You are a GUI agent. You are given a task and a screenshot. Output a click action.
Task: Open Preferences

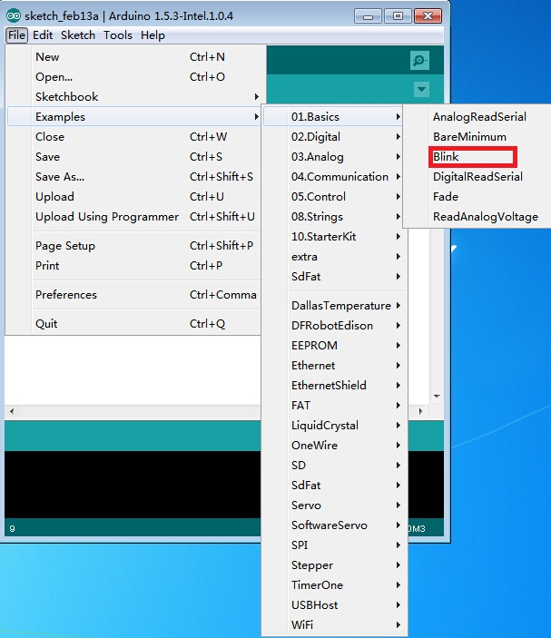(x=133, y=294)
